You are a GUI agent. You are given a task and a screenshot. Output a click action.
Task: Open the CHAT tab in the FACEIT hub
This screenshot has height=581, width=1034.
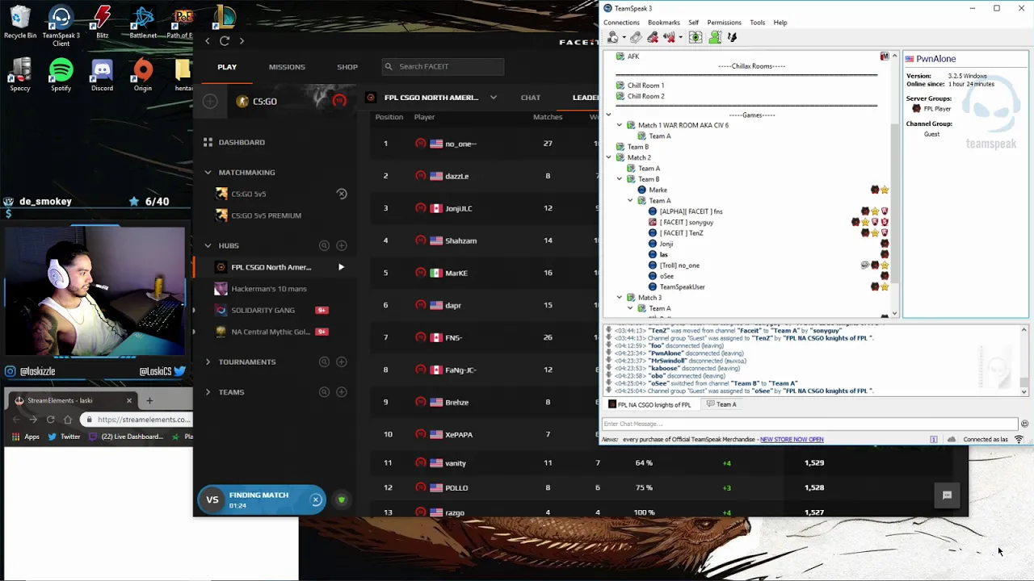[531, 98]
